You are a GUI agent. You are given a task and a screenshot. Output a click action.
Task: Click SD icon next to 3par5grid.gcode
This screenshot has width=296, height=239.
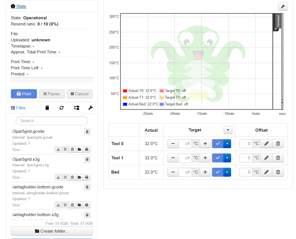pyautogui.click(x=87, y=132)
